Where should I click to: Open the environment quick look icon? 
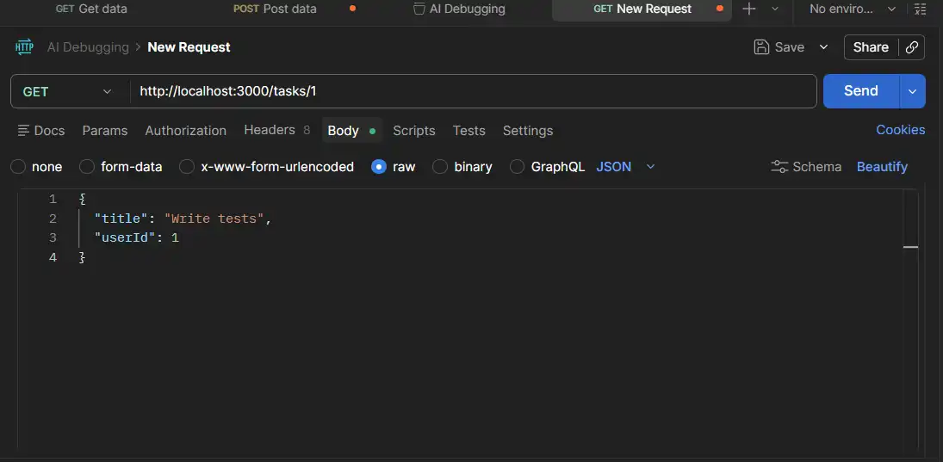[x=920, y=9]
